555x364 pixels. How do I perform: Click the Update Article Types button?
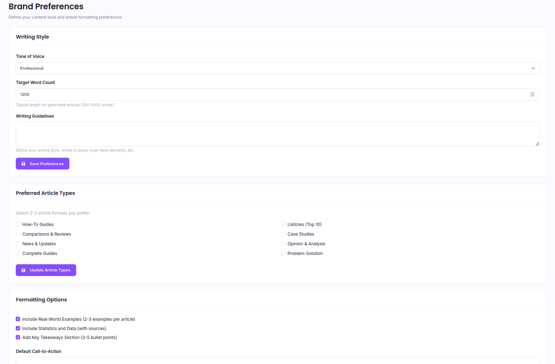(x=46, y=270)
